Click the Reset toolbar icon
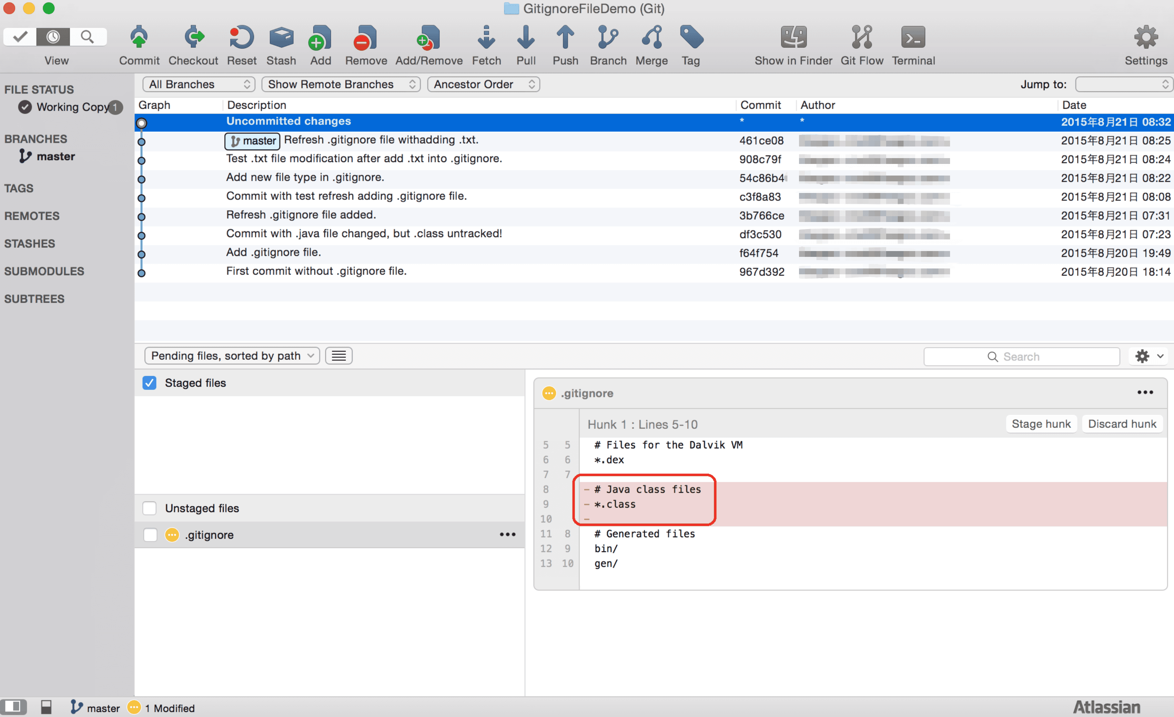1174x717 pixels. [x=242, y=37]
